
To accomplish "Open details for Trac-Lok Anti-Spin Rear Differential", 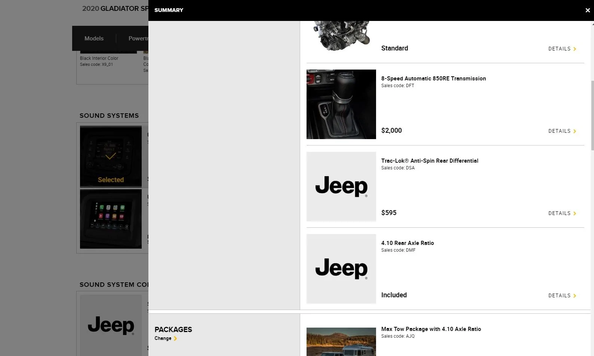I will click(562, 214).
